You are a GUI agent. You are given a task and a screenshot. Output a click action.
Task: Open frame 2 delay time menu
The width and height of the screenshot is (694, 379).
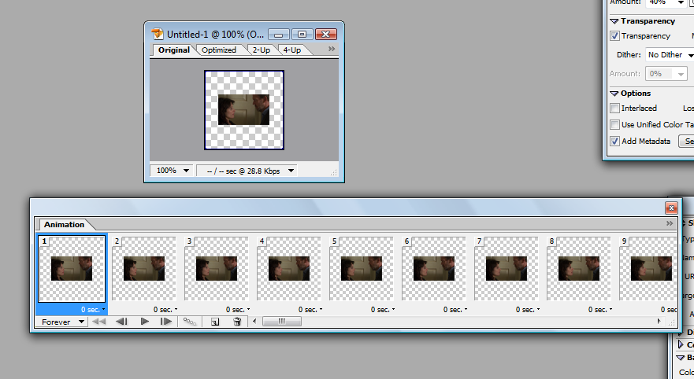tap(165, 310)
